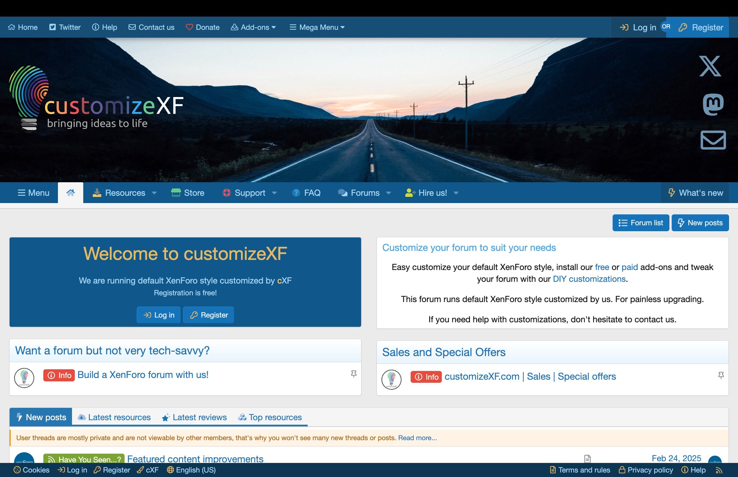Open the hamburger Menu
This screenshot has width=738, height=477.
pos(33,193)
